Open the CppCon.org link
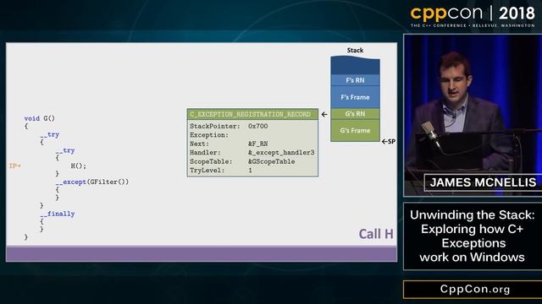 (x=474, y=289)
